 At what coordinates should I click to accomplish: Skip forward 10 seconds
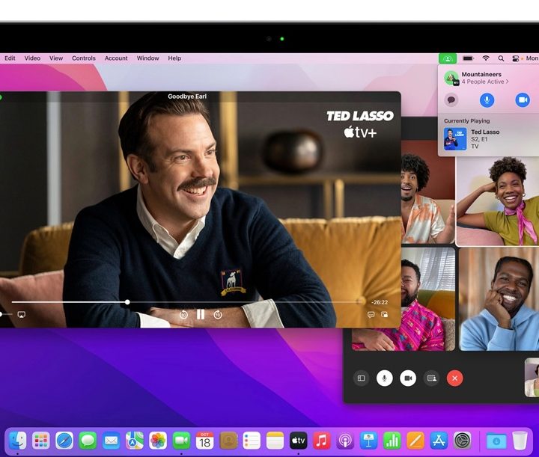pyautogui.click(x=218, y=314)
